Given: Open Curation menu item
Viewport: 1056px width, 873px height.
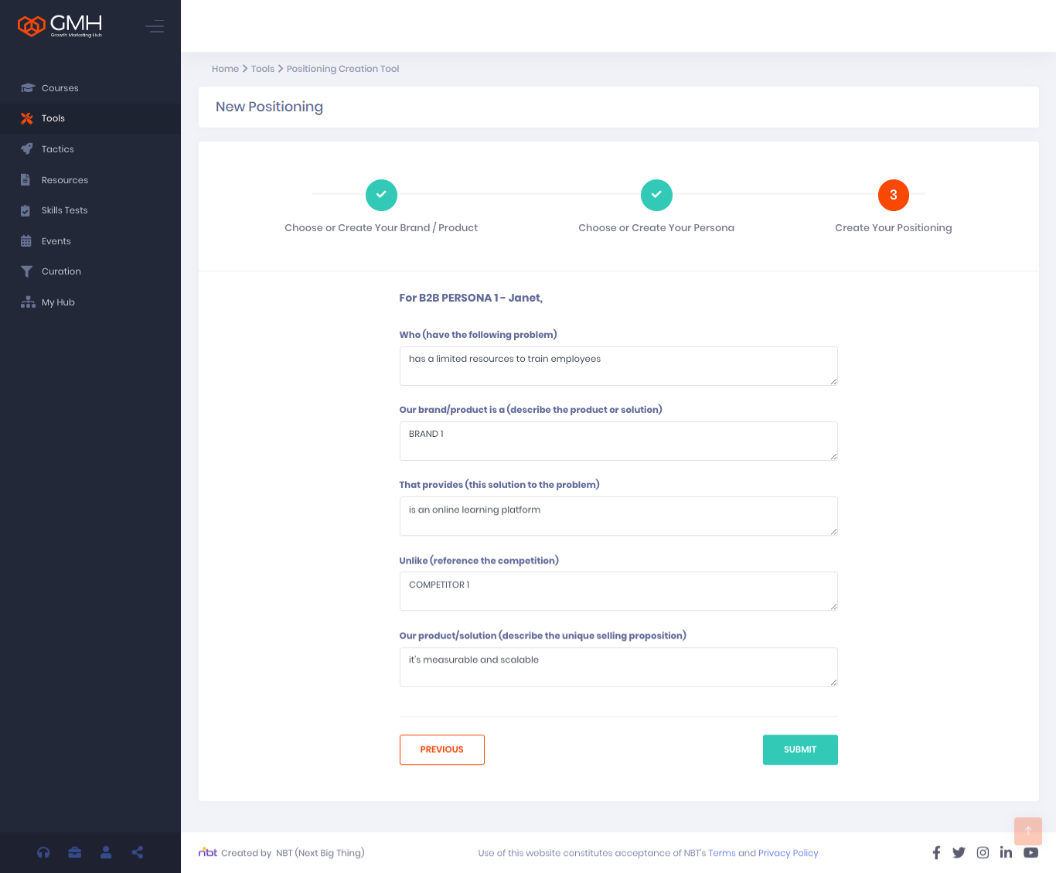Looking at the screenshot, I should point(90,271).
